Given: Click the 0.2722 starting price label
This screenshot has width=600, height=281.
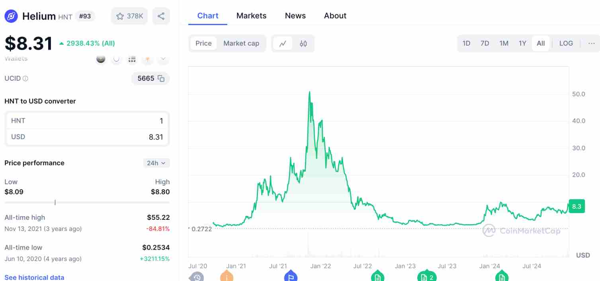Looking at the screenshot, I should point(201,229).
